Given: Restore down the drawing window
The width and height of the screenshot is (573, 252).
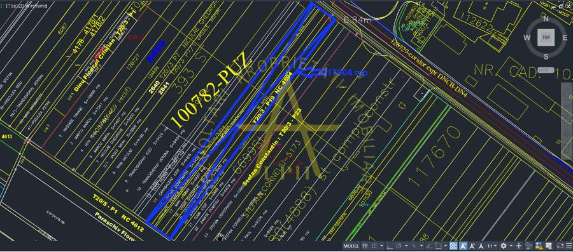Looking at the screenshot, I should point(561,6).
